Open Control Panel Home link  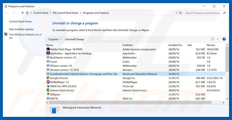tap(21, 21)
